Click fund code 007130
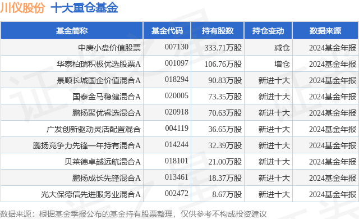Screen dimensions: 359x219 click(177, 47)
